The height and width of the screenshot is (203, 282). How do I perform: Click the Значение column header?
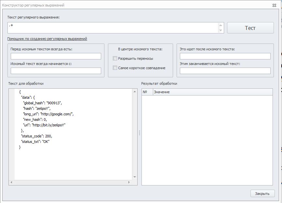click(x=213, y=92)
